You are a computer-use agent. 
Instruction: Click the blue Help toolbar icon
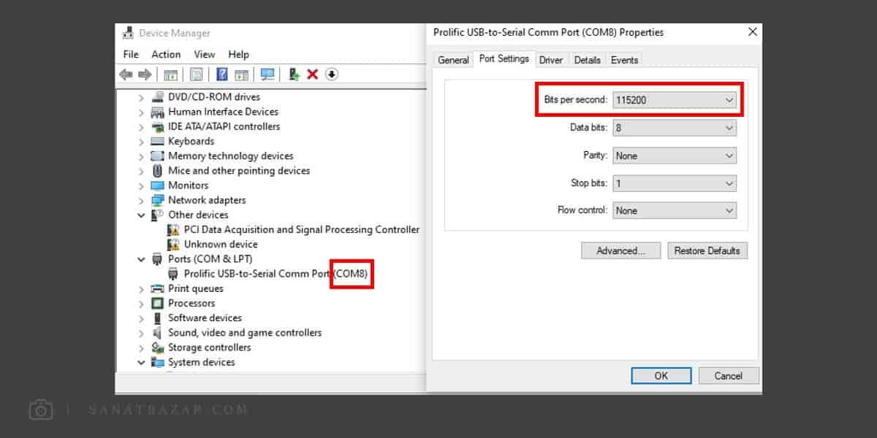click(x=222, y=74)
